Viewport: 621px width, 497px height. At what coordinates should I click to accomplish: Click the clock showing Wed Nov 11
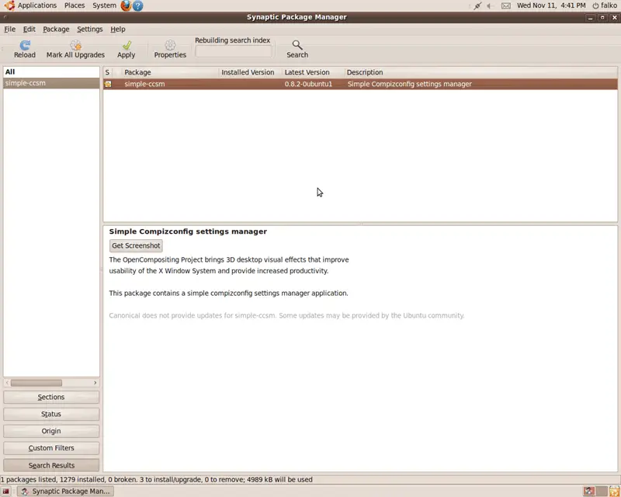551,5
